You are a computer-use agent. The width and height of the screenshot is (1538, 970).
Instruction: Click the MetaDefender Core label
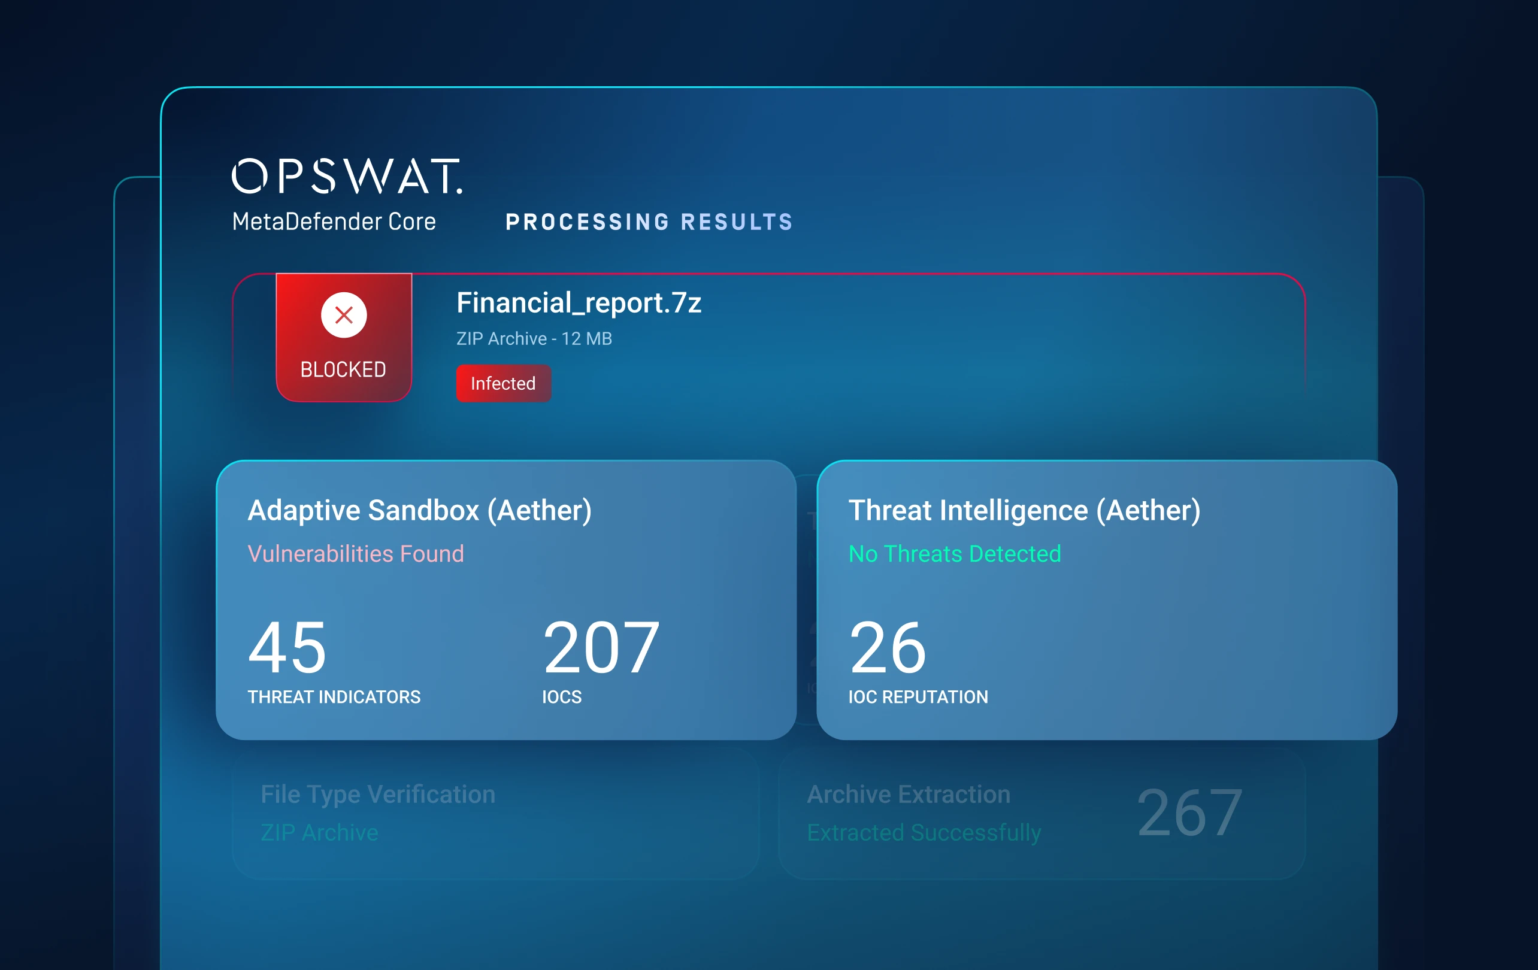334,222
